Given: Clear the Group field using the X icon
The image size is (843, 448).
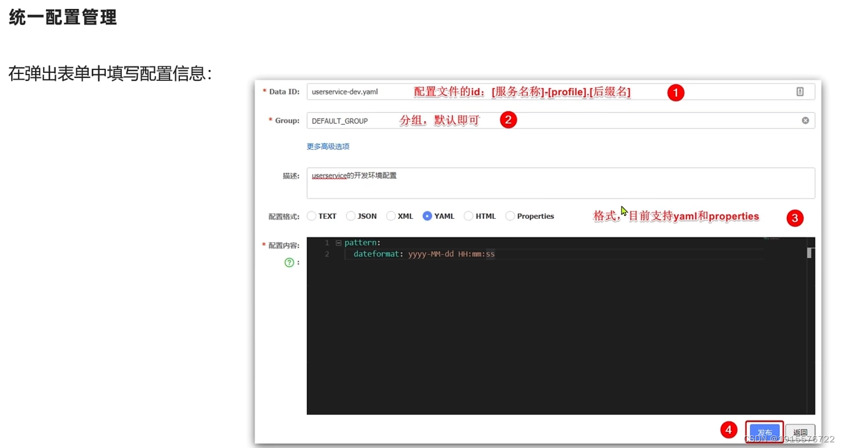Looking at the screenshot, I should 805,120.
